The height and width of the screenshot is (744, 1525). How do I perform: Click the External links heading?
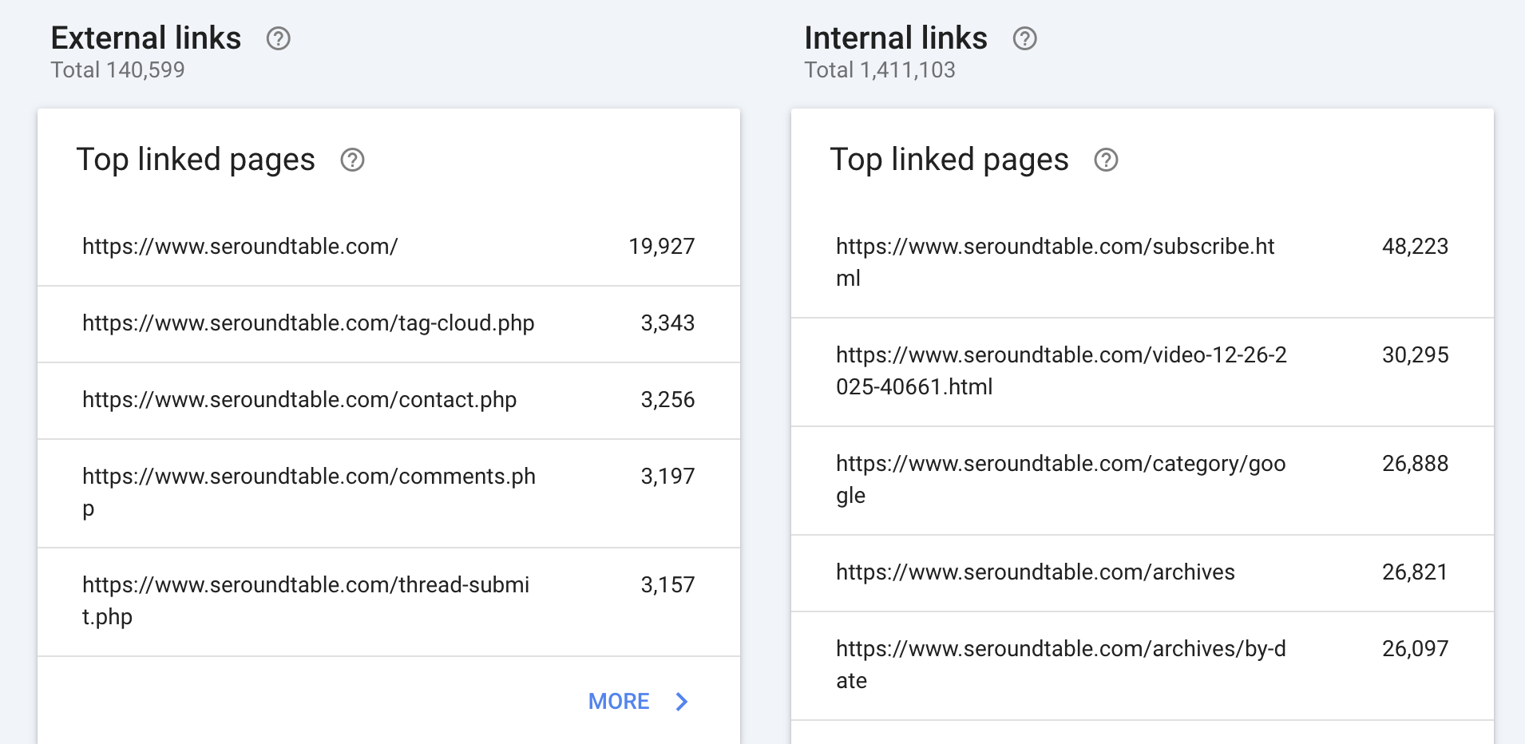[146, 38]
